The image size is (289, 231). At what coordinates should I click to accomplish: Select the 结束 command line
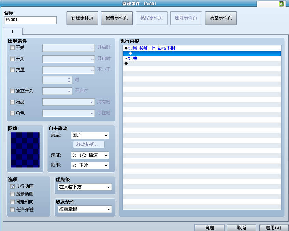click(202, 58)
